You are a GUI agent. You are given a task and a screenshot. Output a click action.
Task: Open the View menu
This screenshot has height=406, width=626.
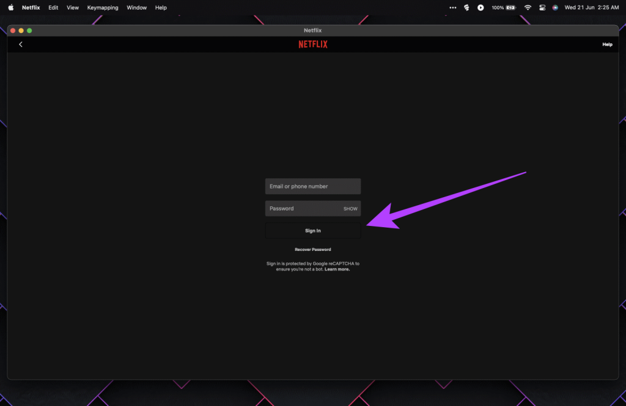73,7
